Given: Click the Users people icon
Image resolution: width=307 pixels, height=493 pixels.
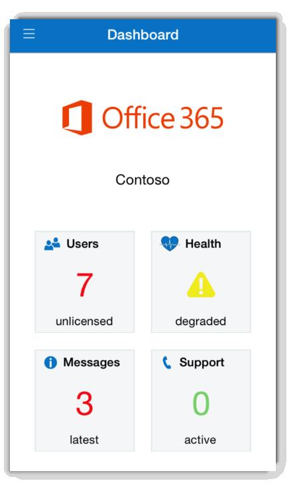Looking at the screenshot, I should (x=52, y=244).
